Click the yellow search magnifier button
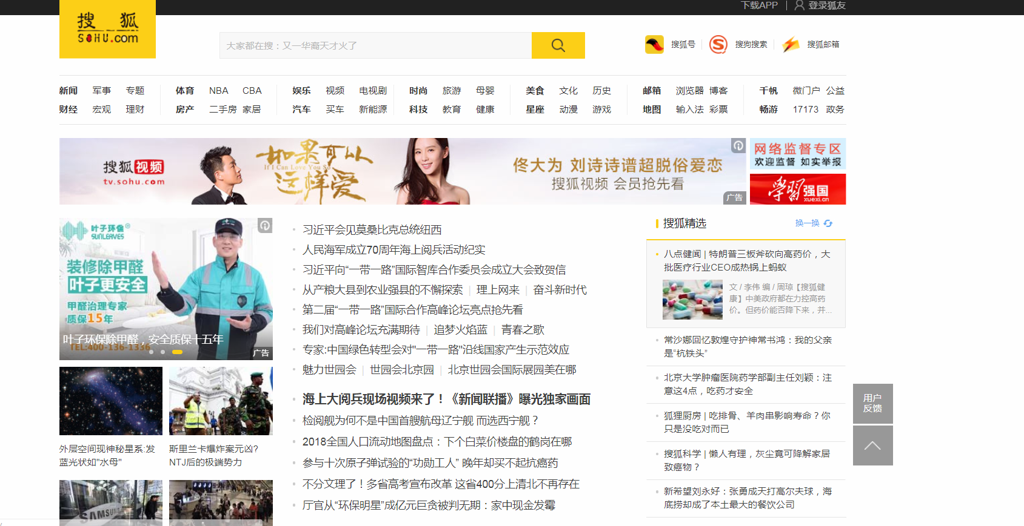Screen dimensions: 1024x526 (x=558, y=45)
